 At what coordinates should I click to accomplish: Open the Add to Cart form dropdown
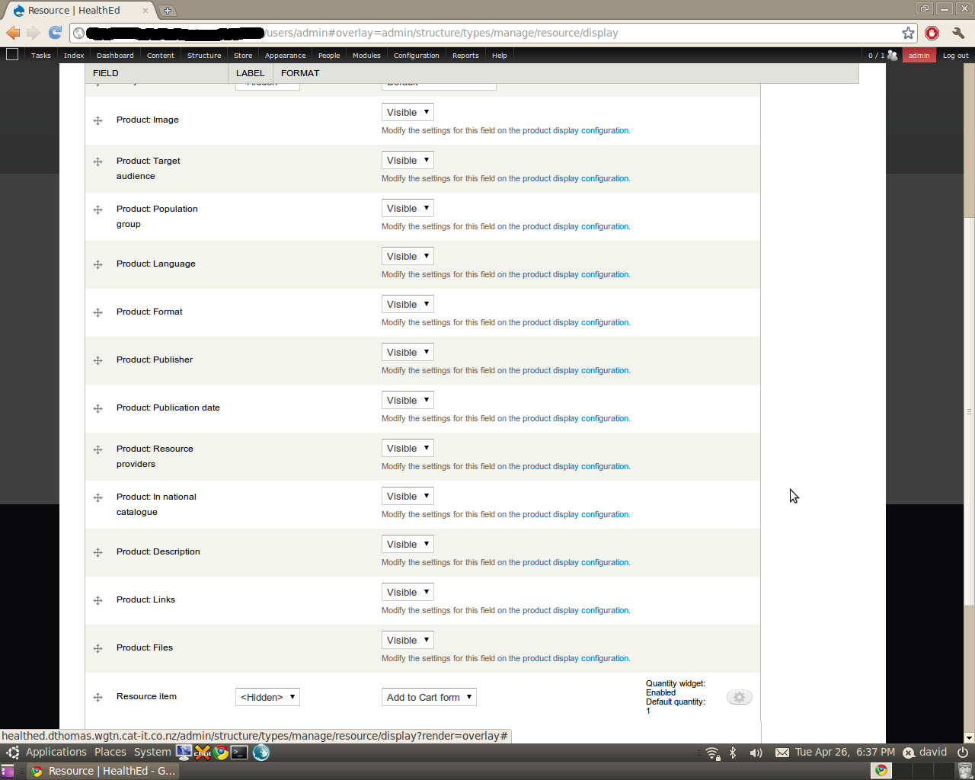(x=429, y=697)
